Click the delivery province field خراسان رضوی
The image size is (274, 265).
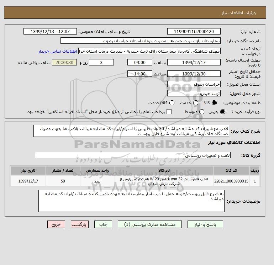(194, 84)
